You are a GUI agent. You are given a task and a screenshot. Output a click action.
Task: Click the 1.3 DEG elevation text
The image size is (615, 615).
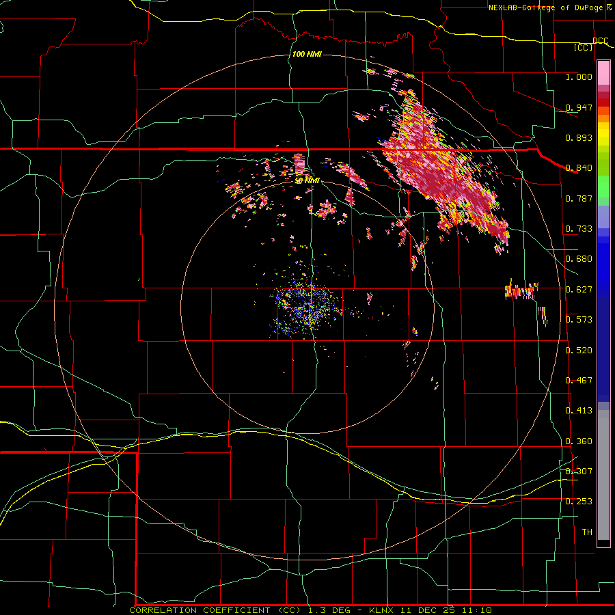[329, 610]
